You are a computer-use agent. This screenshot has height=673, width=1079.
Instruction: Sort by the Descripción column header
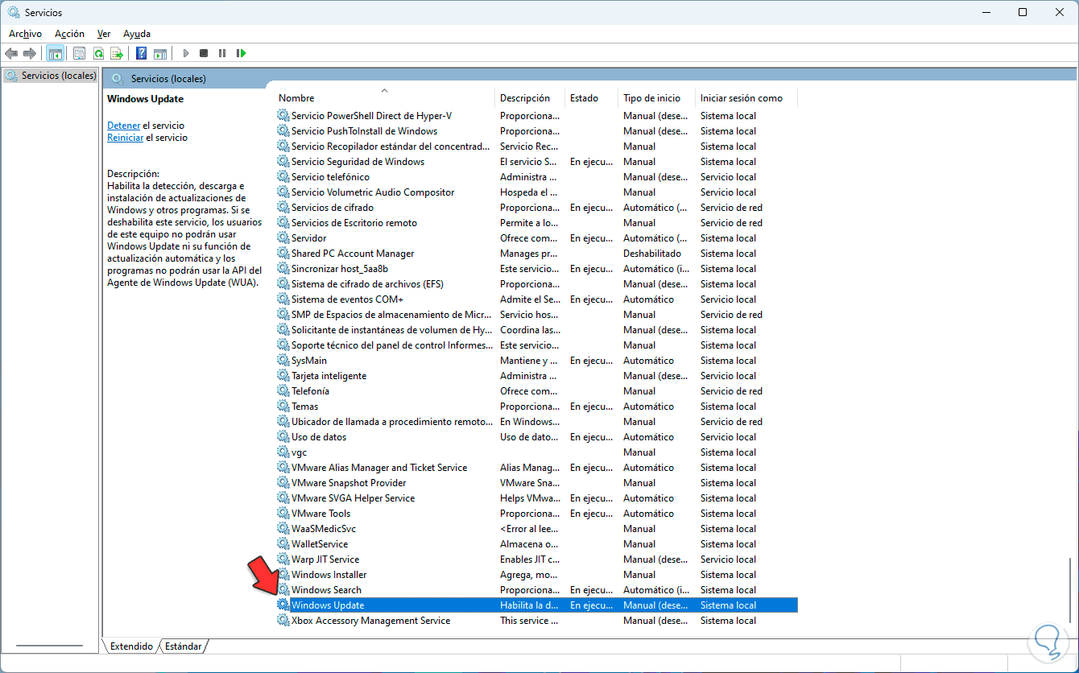tap(530, 98)
